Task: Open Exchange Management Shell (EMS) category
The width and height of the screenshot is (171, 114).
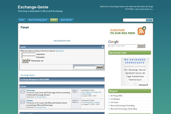Action: click(x=35, y=80)
